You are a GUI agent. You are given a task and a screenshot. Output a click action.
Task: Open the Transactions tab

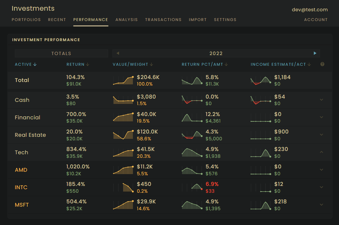tap(163, 20)
